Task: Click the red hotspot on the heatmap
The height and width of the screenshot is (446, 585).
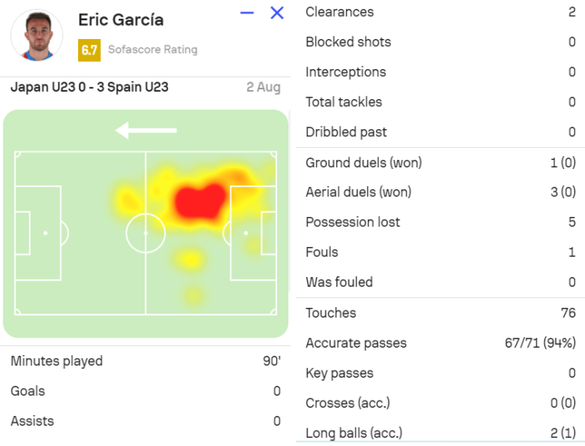Action: point(199,201)
